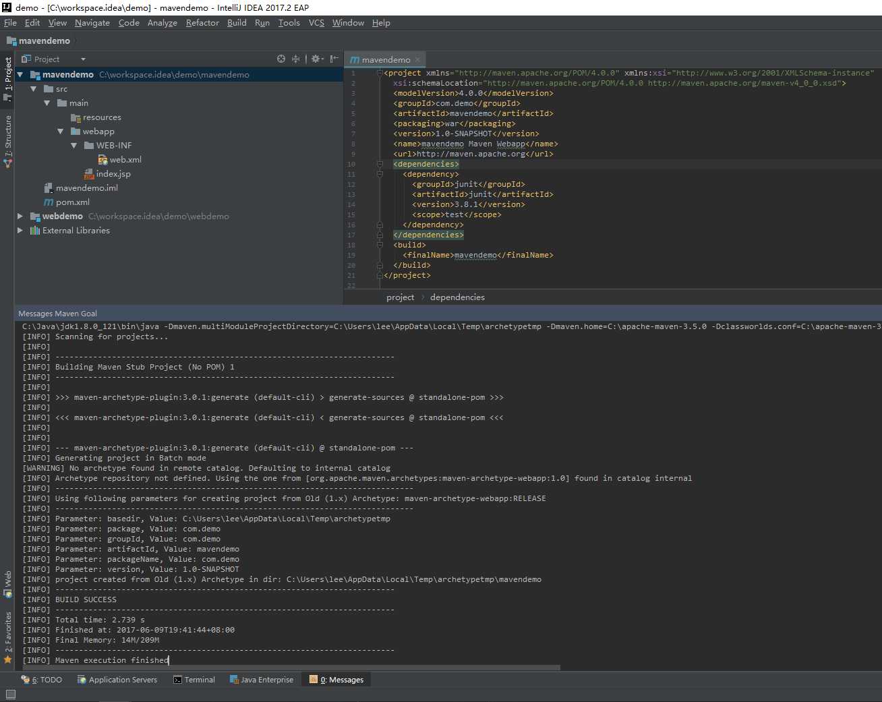Expand the webdemo module
Screen dimensions: 882x702
pyautogui.click(x=20, y=216)
